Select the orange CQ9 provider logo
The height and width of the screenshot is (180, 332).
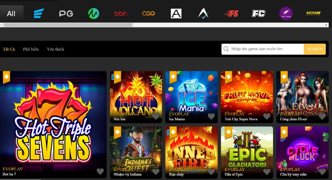(149, 14)
